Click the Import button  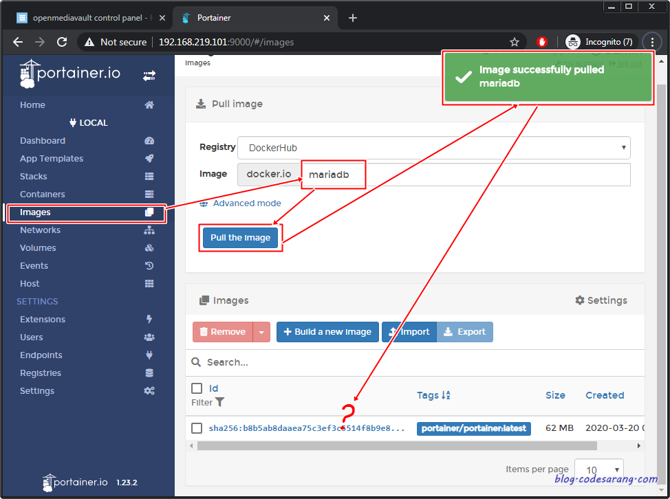click(409, 332)
